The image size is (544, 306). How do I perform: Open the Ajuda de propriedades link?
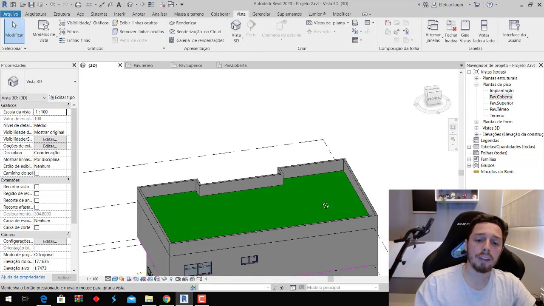[23, 277]
